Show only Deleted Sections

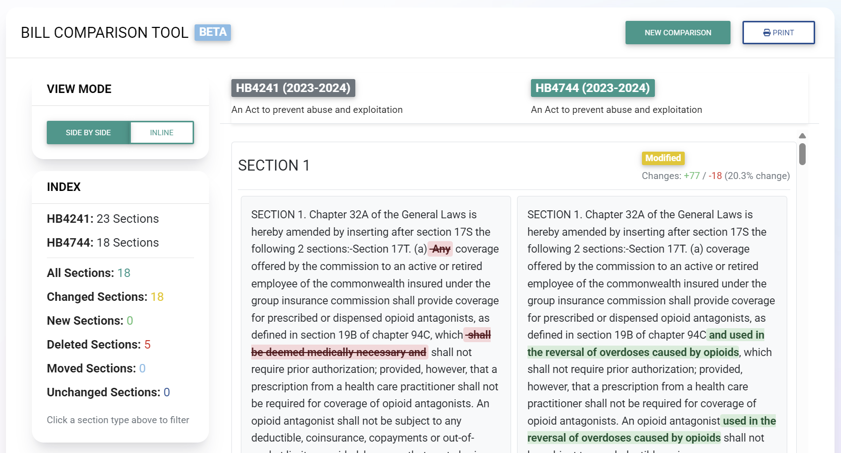click(x=99, y=345)
